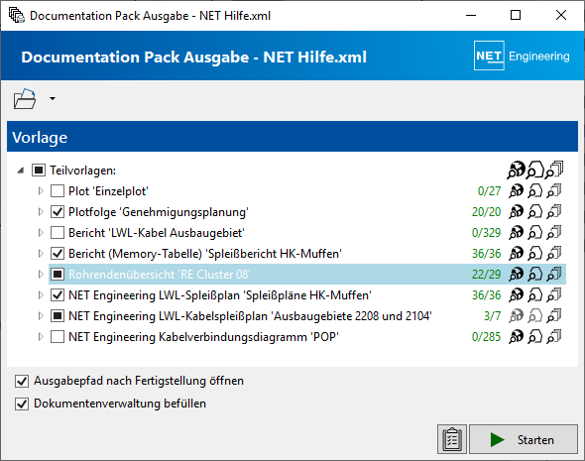
Task: Select Bericht (Memory-Tabelle) 'Spleißbericht HK-Muffen' label
Action: [x=205, y=254]
